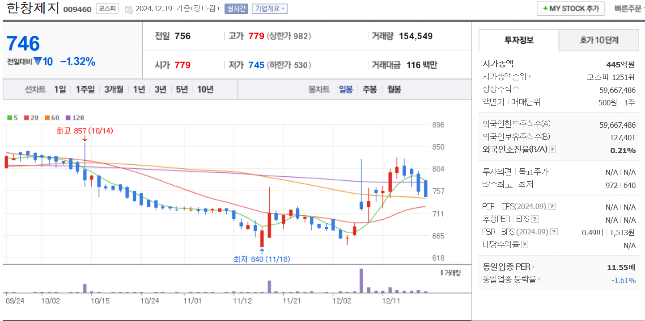Viewport: 645px width, 321px height.
Task: Select the 3개월 line chart period
Action: (x=114, y=89)
